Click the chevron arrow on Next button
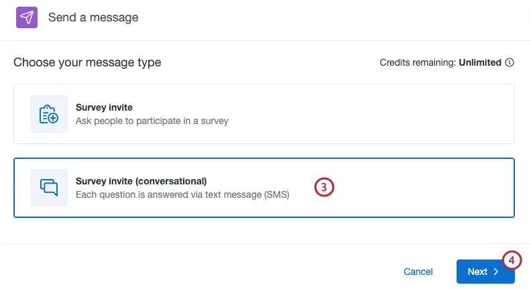 tap(496, 272)
